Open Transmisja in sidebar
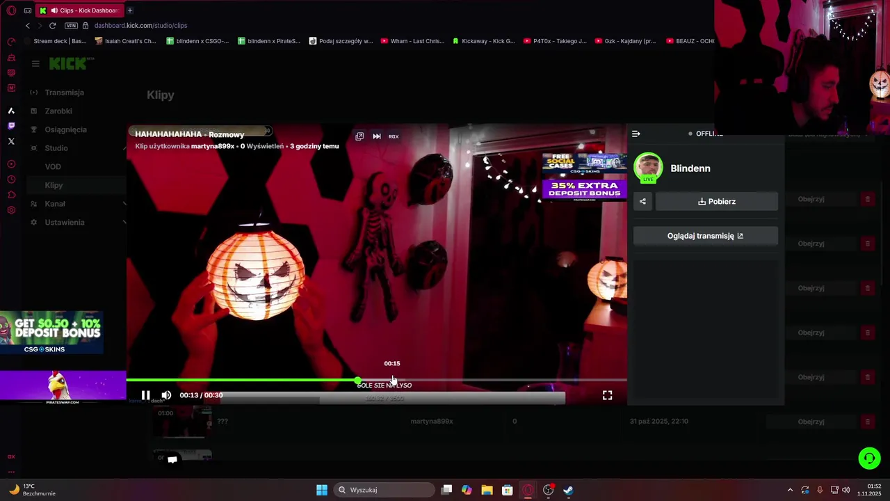Image resolution: width=890 pixels, height=501 pixels. tap(64, 93)
